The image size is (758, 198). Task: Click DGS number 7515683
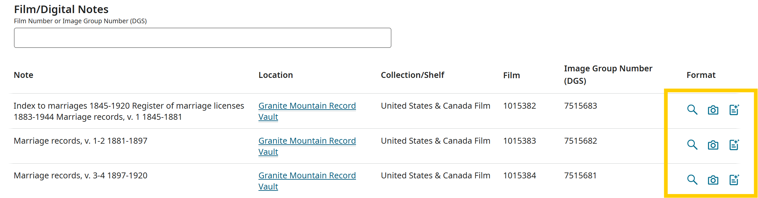(x=580, y=106)
